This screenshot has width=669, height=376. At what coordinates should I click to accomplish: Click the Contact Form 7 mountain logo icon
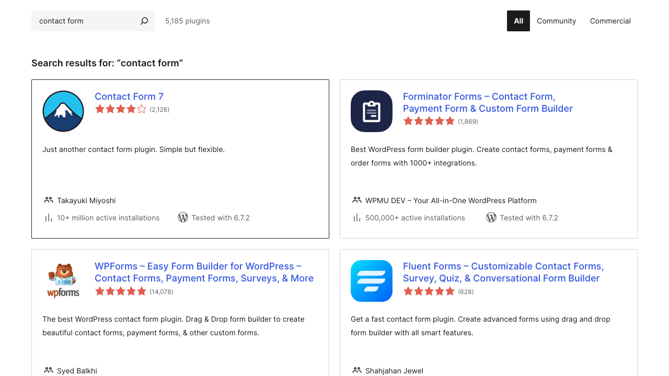63,111
